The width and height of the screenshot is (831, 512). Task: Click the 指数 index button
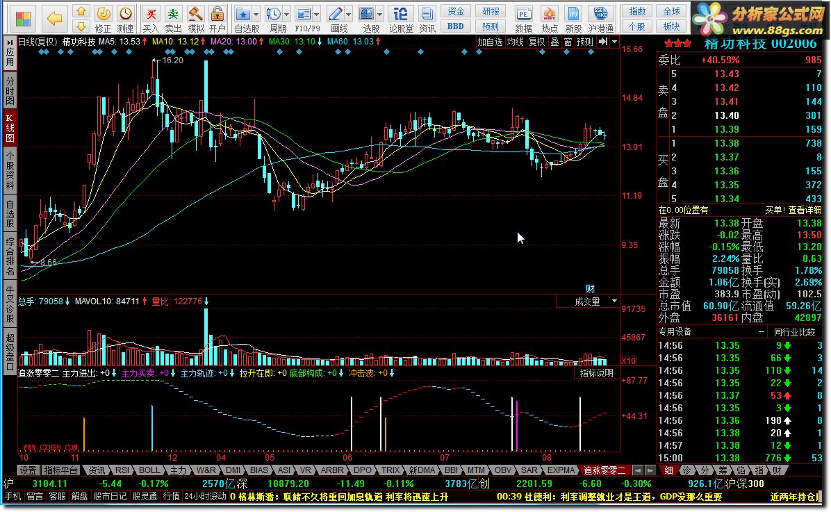637,11
